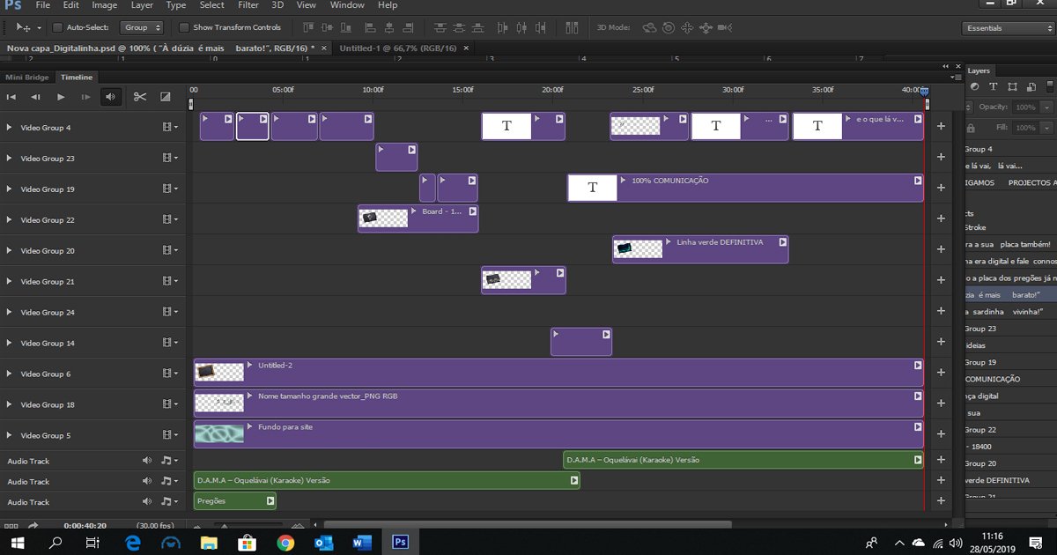Open the transition picker icon

point(165,97)
